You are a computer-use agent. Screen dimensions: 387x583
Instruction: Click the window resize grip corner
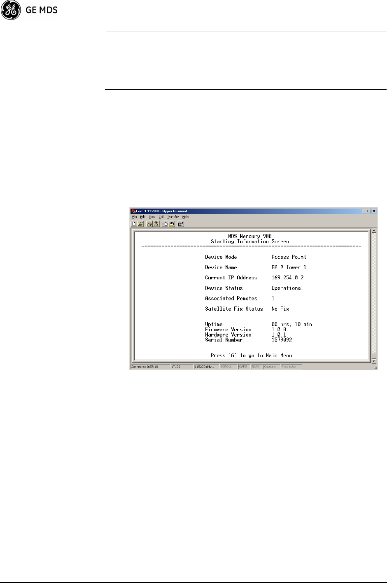(x=375, y=367)
